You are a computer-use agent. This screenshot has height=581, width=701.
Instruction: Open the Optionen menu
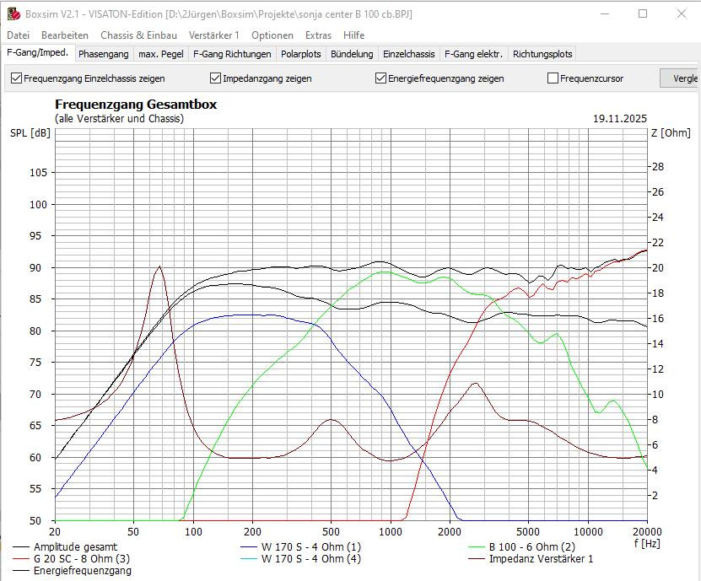(x=272, y=35)
